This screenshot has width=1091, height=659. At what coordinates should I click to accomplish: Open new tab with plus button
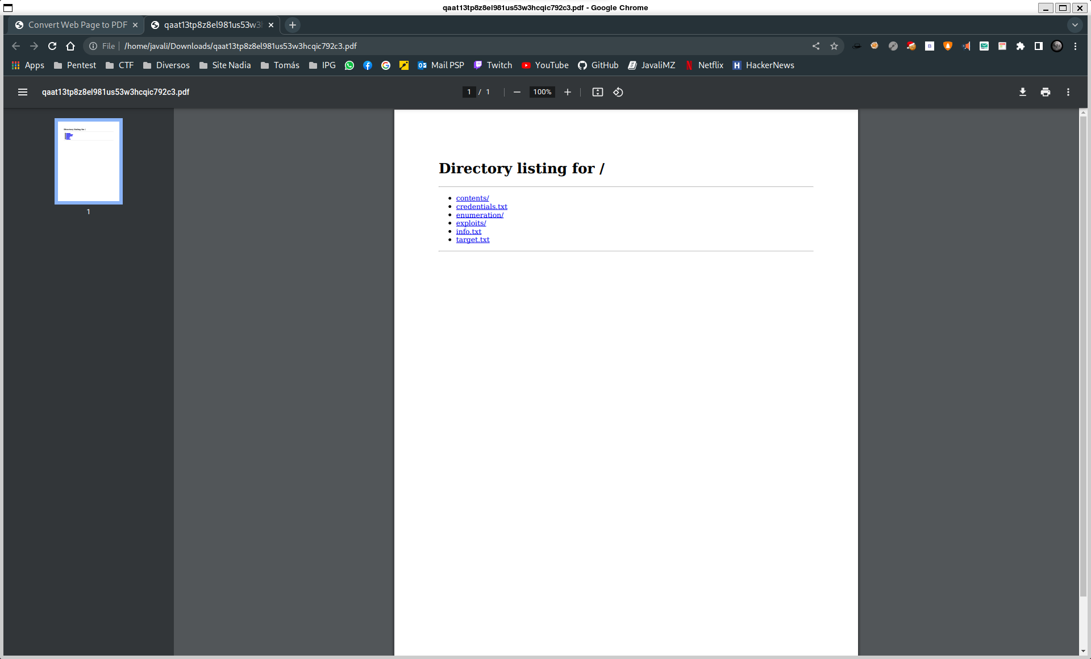[292, 24]
